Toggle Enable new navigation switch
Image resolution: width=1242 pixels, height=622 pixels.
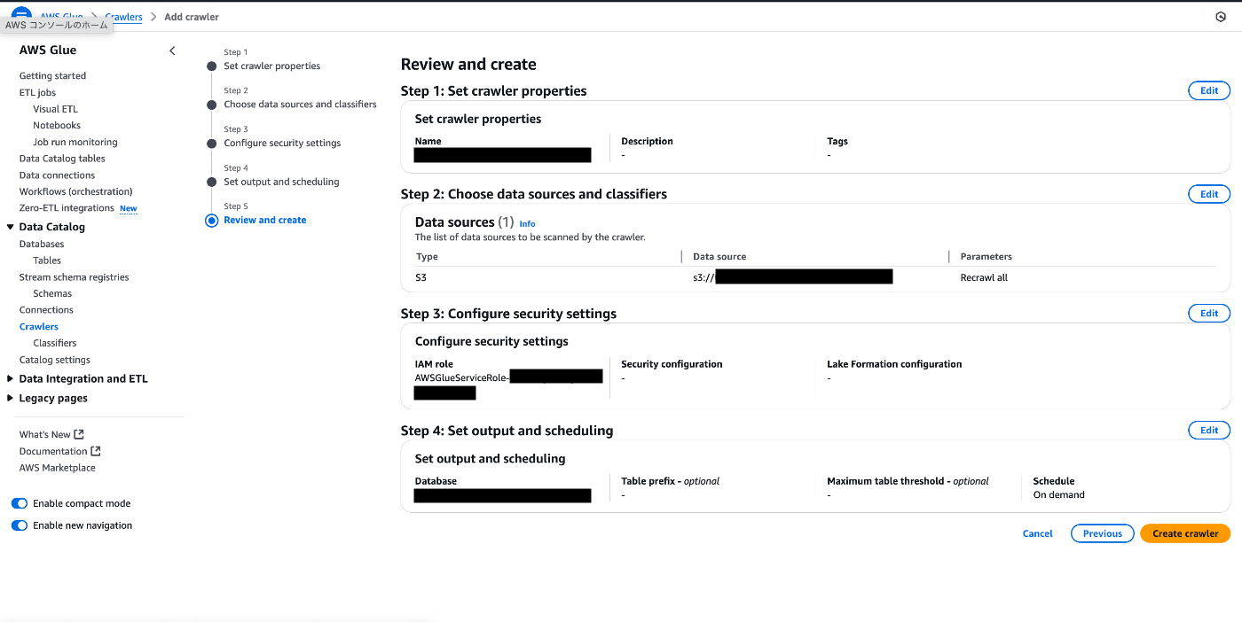[20, 525]
